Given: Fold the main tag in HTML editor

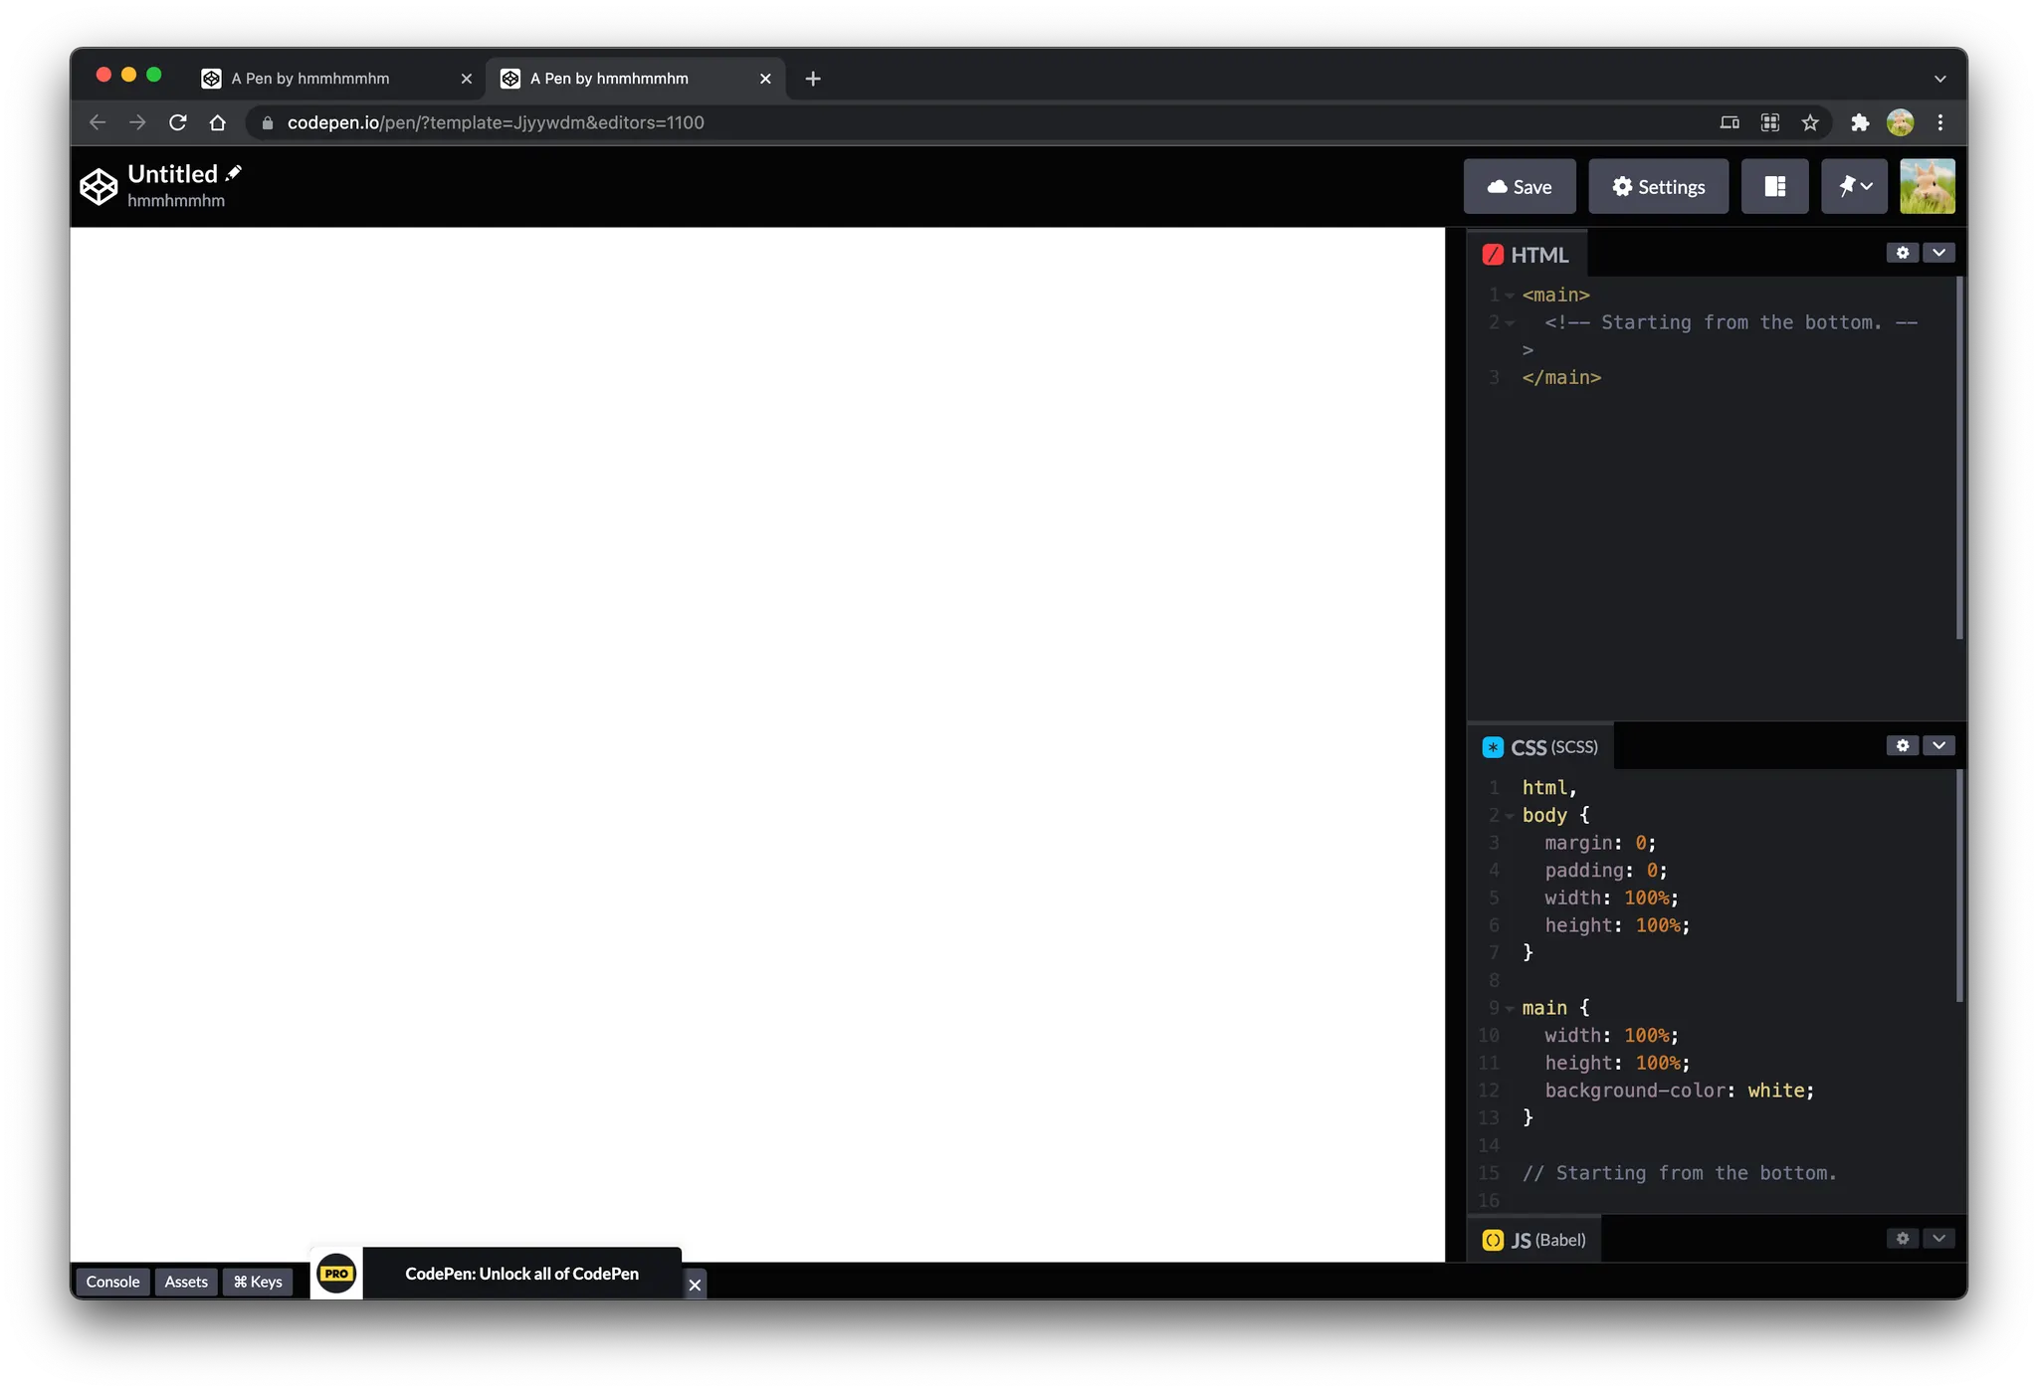Looking at the screenshot, I should [1510, 296].
